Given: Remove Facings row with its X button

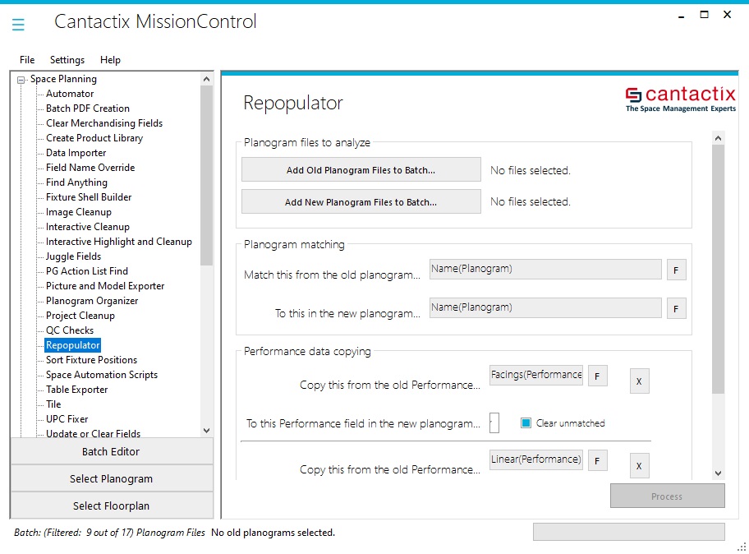Looking at the screenshot, I should click(639, 381).
